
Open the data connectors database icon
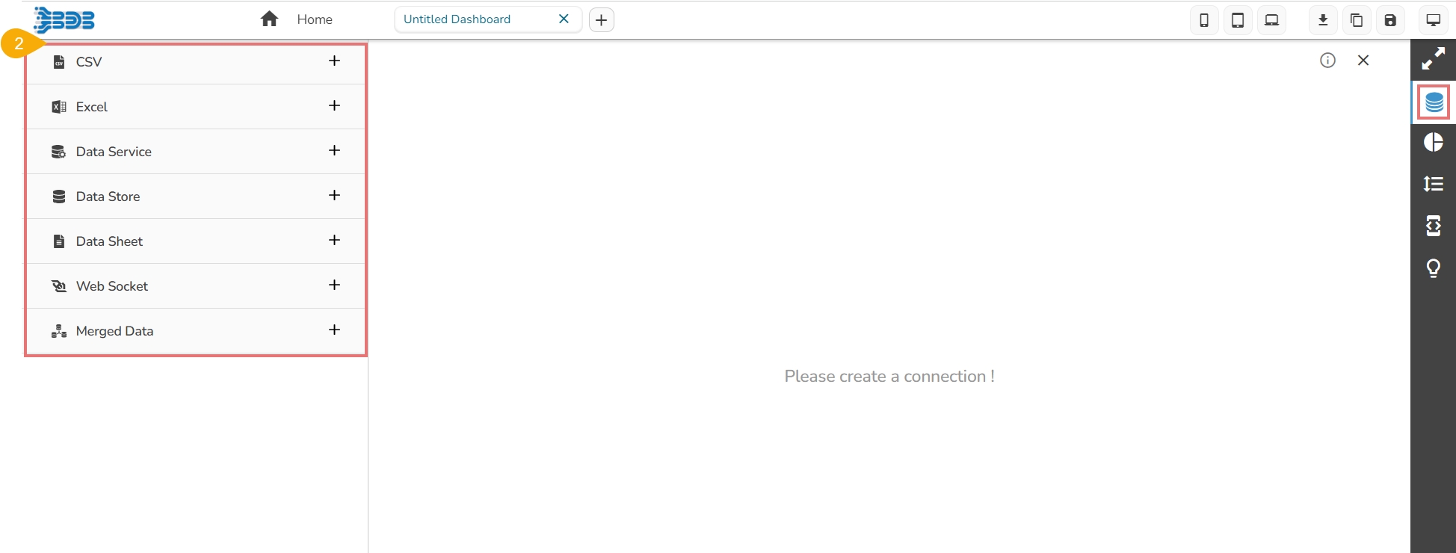(x=1434, y=102)
